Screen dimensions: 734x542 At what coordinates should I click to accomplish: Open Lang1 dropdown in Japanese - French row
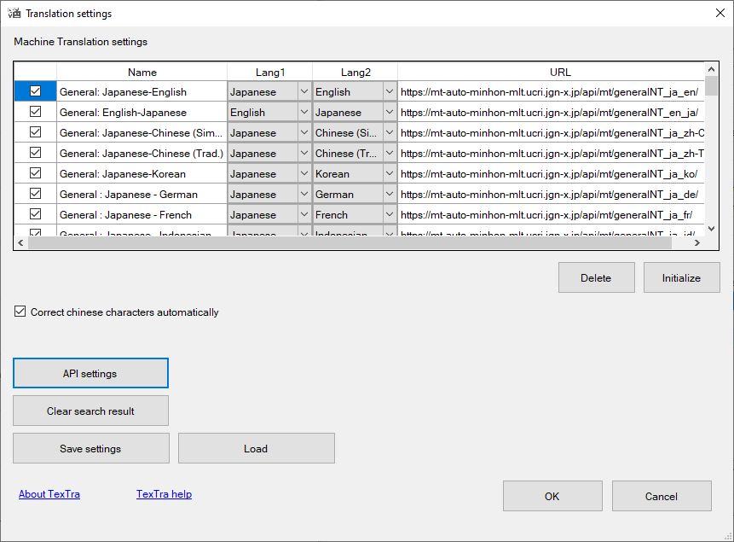click(x=304, y=214)
